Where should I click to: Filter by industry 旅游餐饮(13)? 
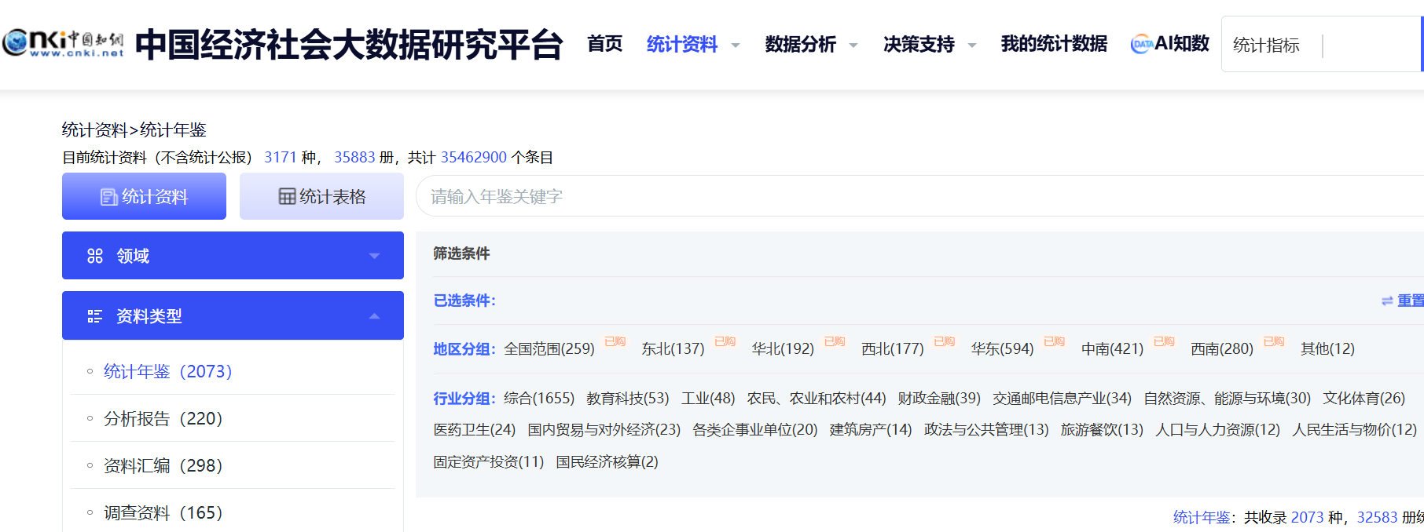point(1102,429)
